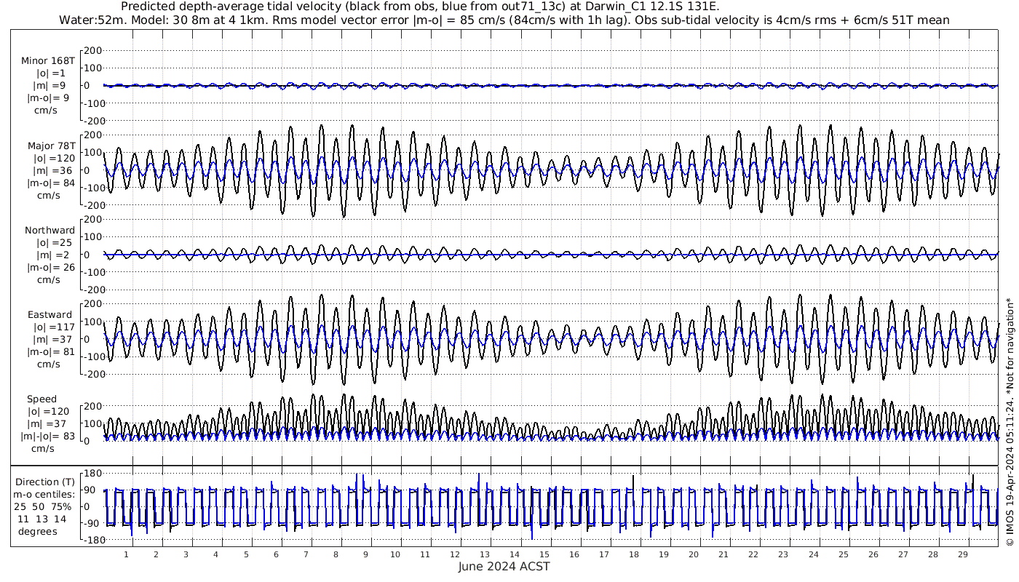This screenshot has width=1019, height=582.
Task: Click '|m|-|o|= 83' under Speed
Action: (x=47, y=436)
